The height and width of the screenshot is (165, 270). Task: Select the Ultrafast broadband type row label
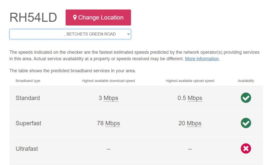[x=27, y=149]
